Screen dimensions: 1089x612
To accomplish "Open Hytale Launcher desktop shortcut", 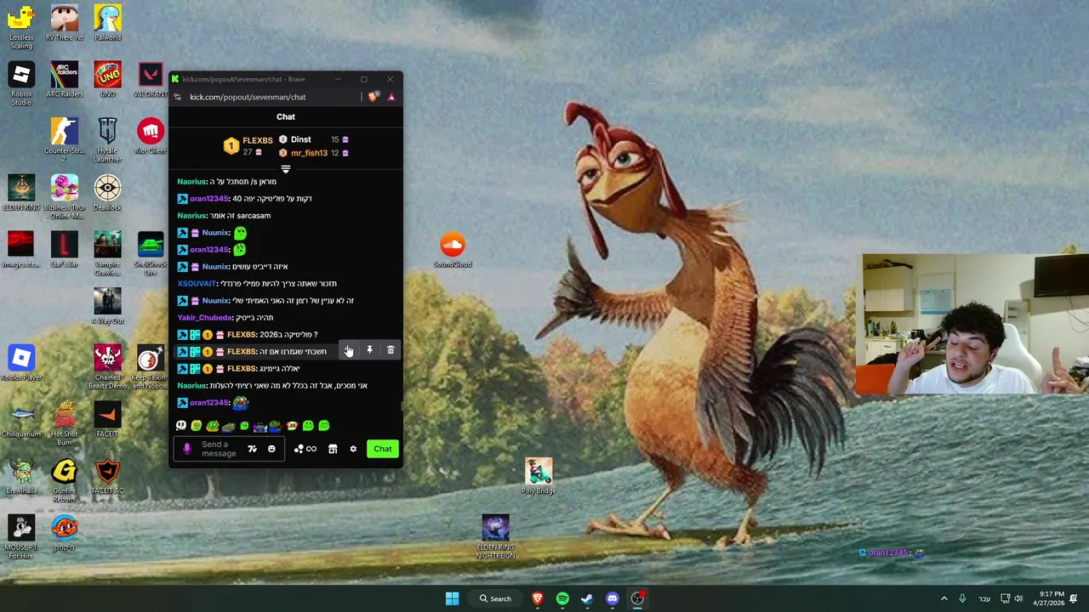I will pos(107,139).
